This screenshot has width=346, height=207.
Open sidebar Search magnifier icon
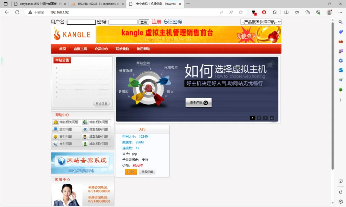point(341,22)
